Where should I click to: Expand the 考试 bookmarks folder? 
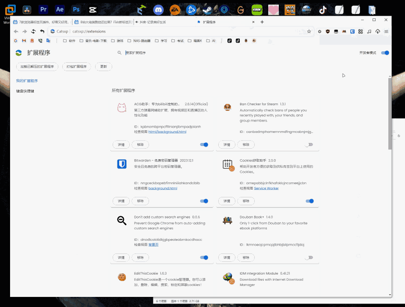pos(178,41)
